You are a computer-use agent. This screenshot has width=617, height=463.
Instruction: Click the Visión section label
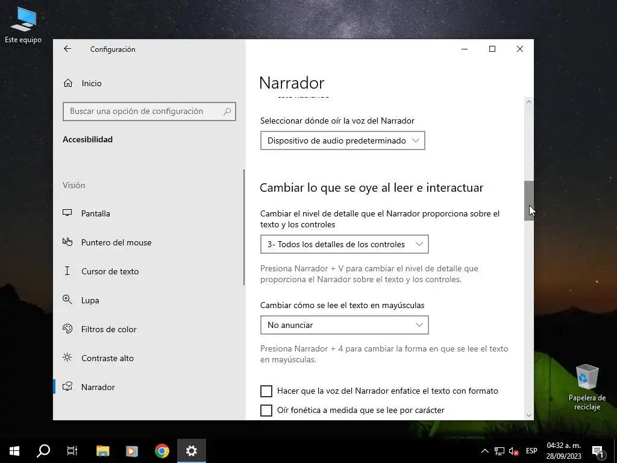[74, 185]
